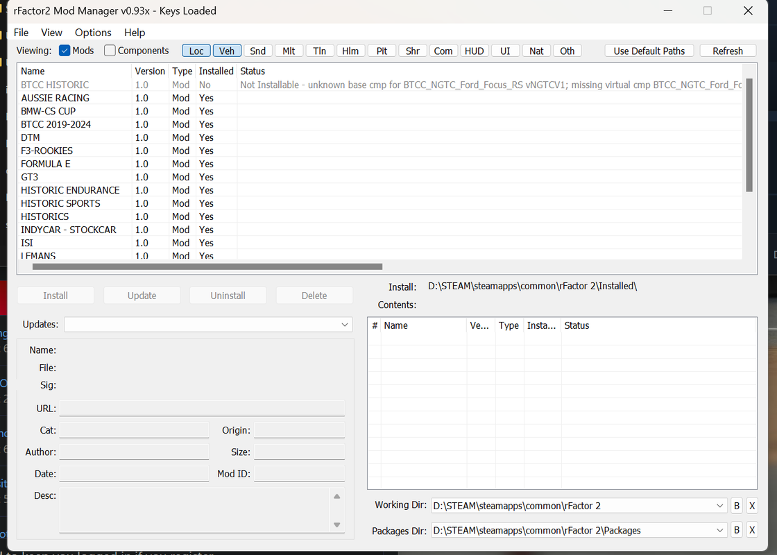Toggle the Shr filter button
The image size is (777, 555).
(x=413, y=51)
